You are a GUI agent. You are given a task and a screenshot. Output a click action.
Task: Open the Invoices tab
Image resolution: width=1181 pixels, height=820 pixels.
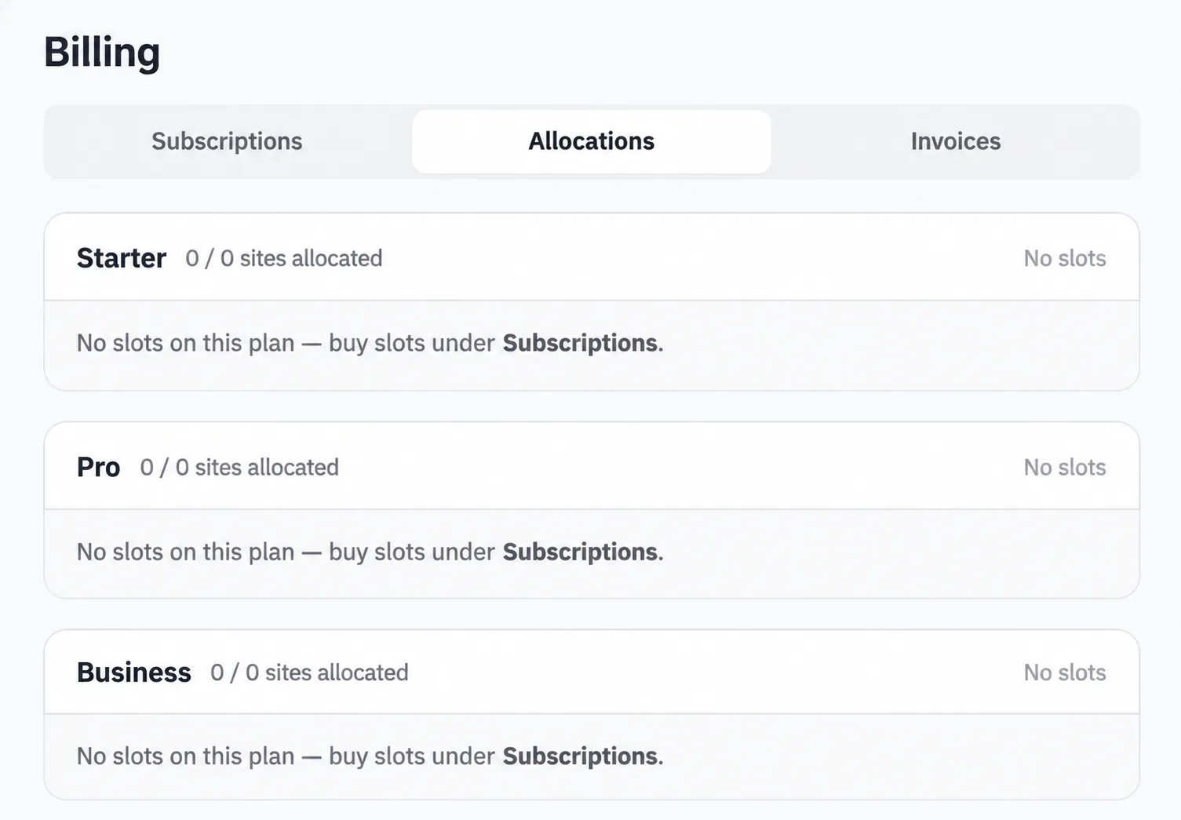click(x=956, y=141)
